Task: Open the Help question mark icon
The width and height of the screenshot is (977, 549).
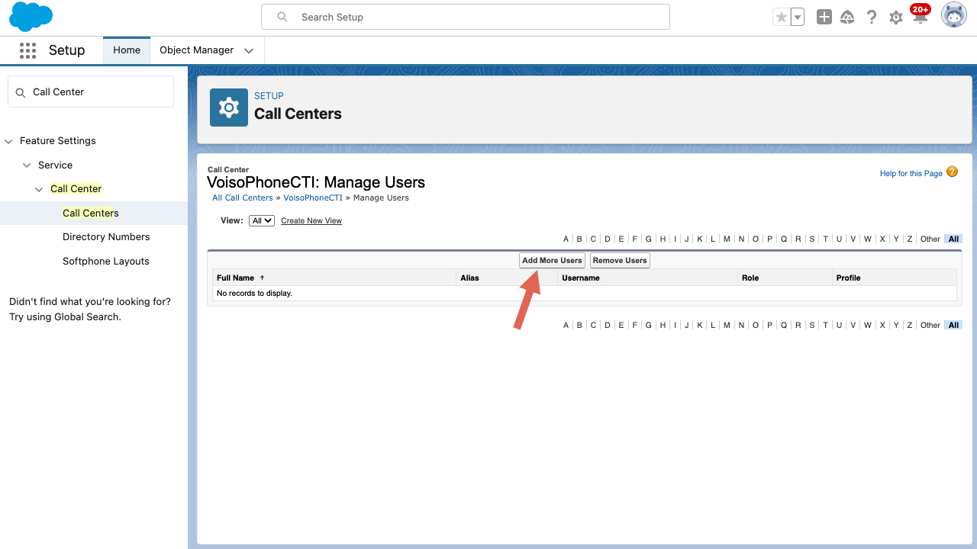Action: tap(872, 17)
